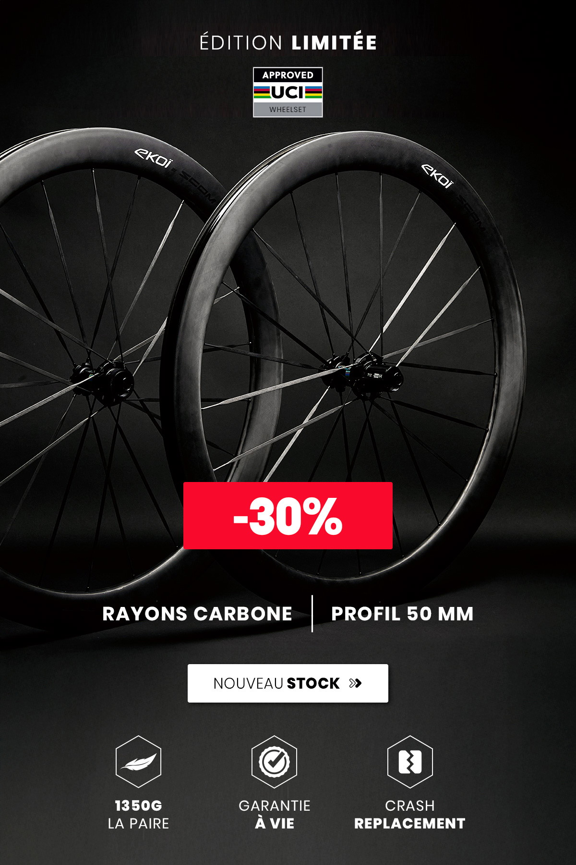This screenshot has width=576, height=865.
Task: Click the RAYONS CARBONE text
Action: coord(197,614)
